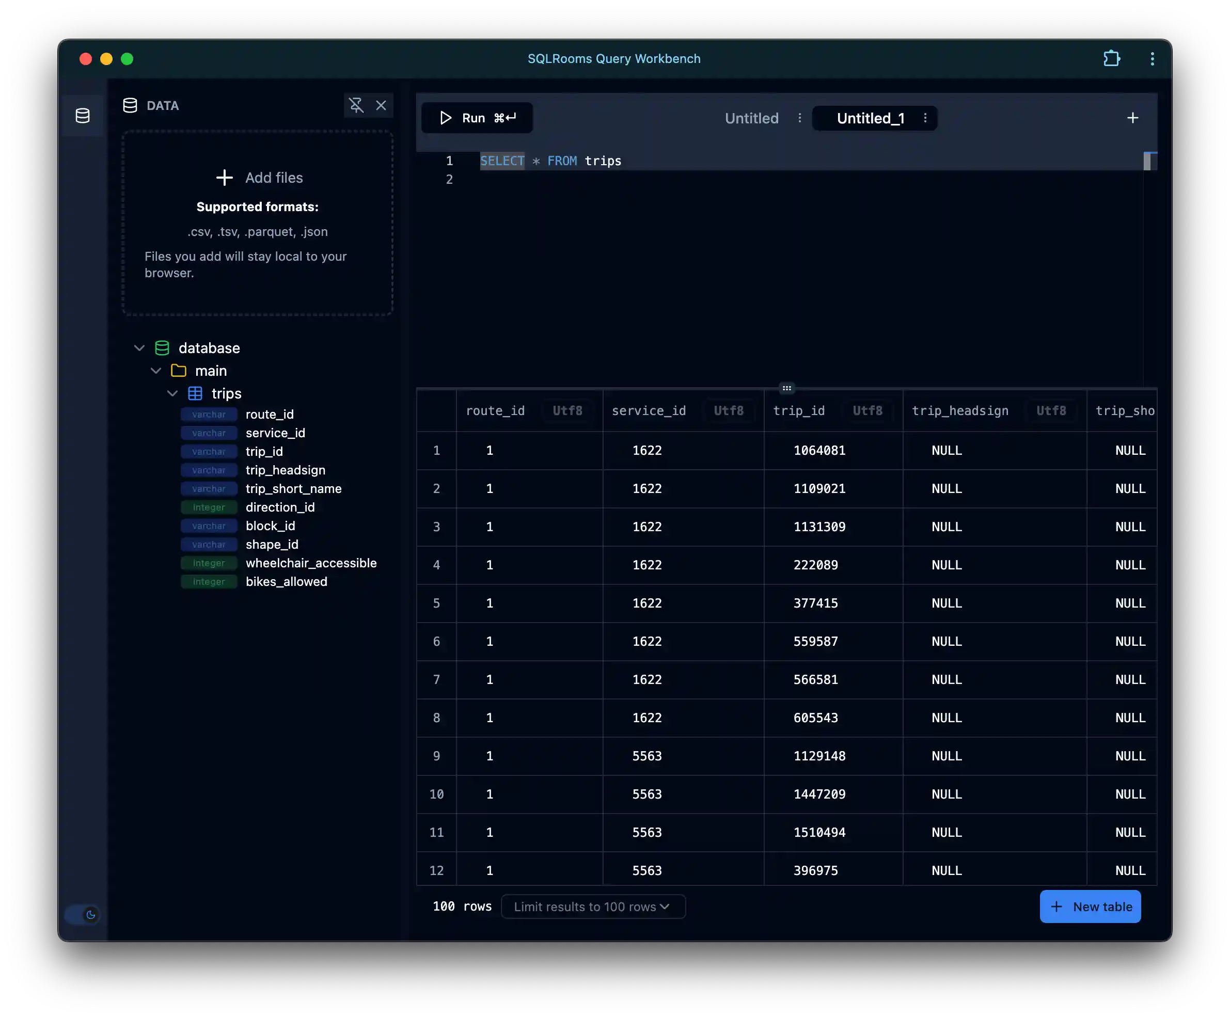Click the New table button
This screenshot has width=1230, height=1018.
1090,906
